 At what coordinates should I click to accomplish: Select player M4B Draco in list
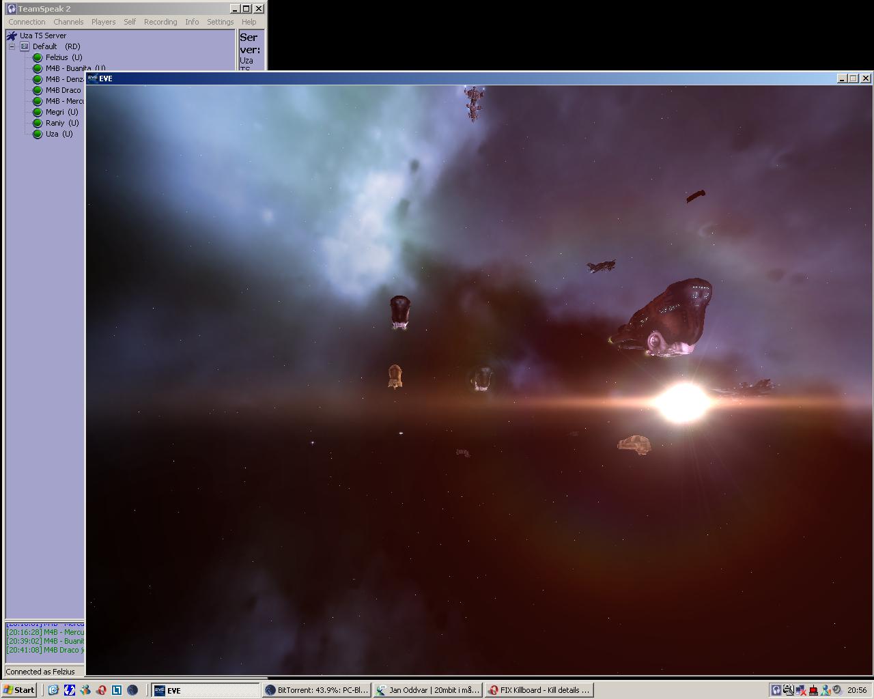(x=63, y=90)
